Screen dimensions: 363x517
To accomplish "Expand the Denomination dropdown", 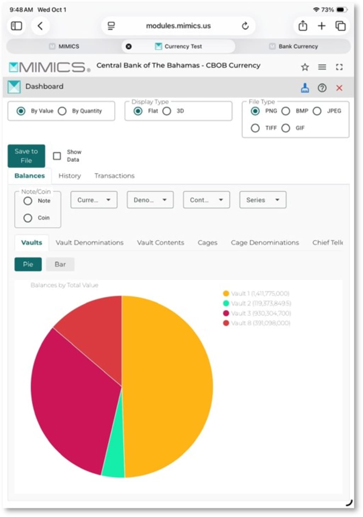I will click(150, 200).
